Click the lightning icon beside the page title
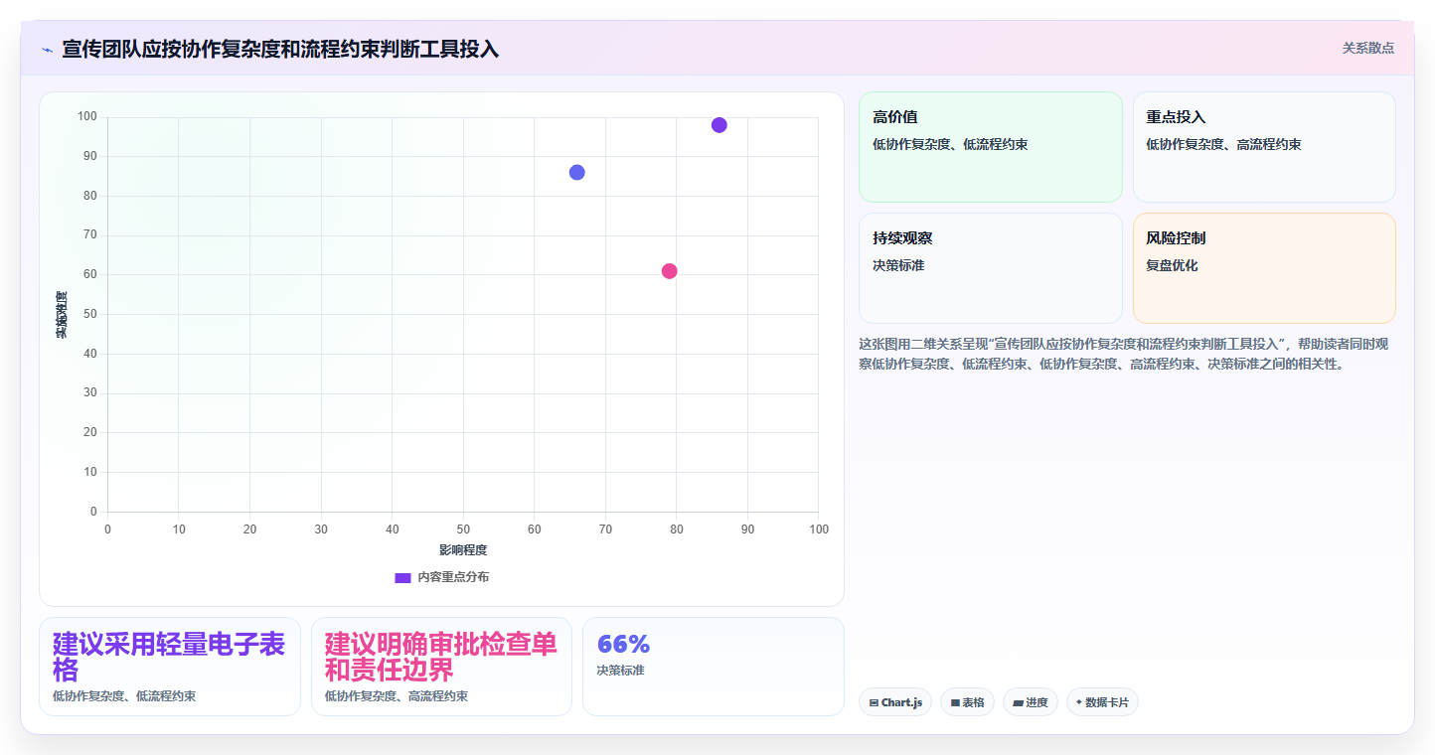This screenshot has width=1435, height=755. [x=47, y=49]
